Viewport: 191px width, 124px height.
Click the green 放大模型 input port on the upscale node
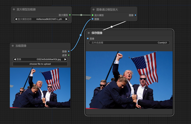tap(92, 15)
